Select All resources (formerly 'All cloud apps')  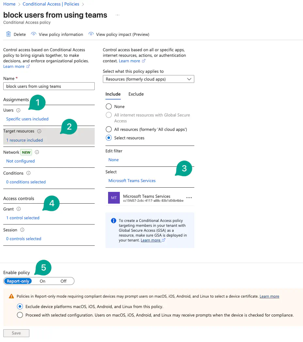(x=109, y=130)
